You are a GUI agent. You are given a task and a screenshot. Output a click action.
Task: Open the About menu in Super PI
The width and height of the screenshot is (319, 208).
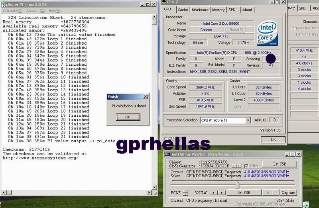click(x=35, y=11)
